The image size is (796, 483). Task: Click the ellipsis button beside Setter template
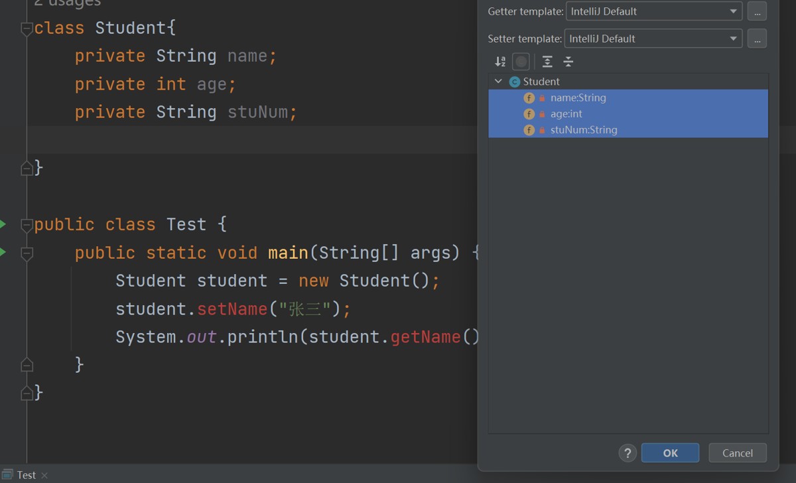tap(757, 38)
